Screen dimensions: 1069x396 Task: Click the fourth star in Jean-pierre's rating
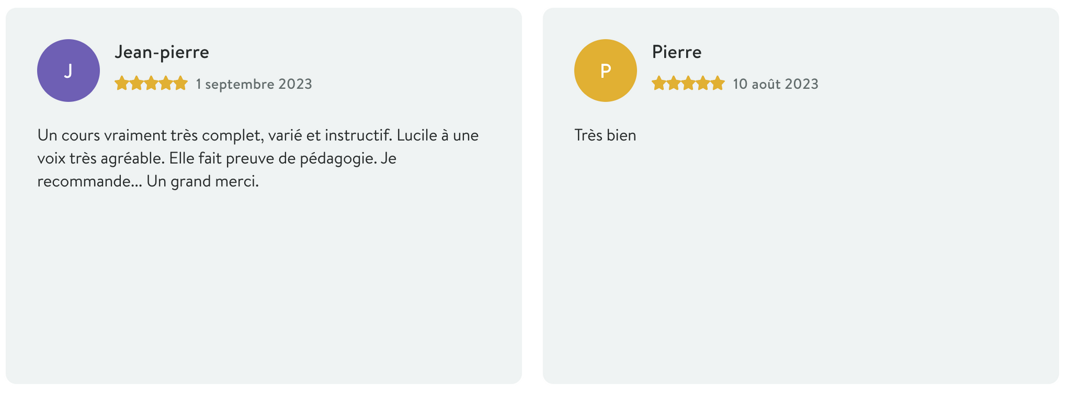coord(166,83)
